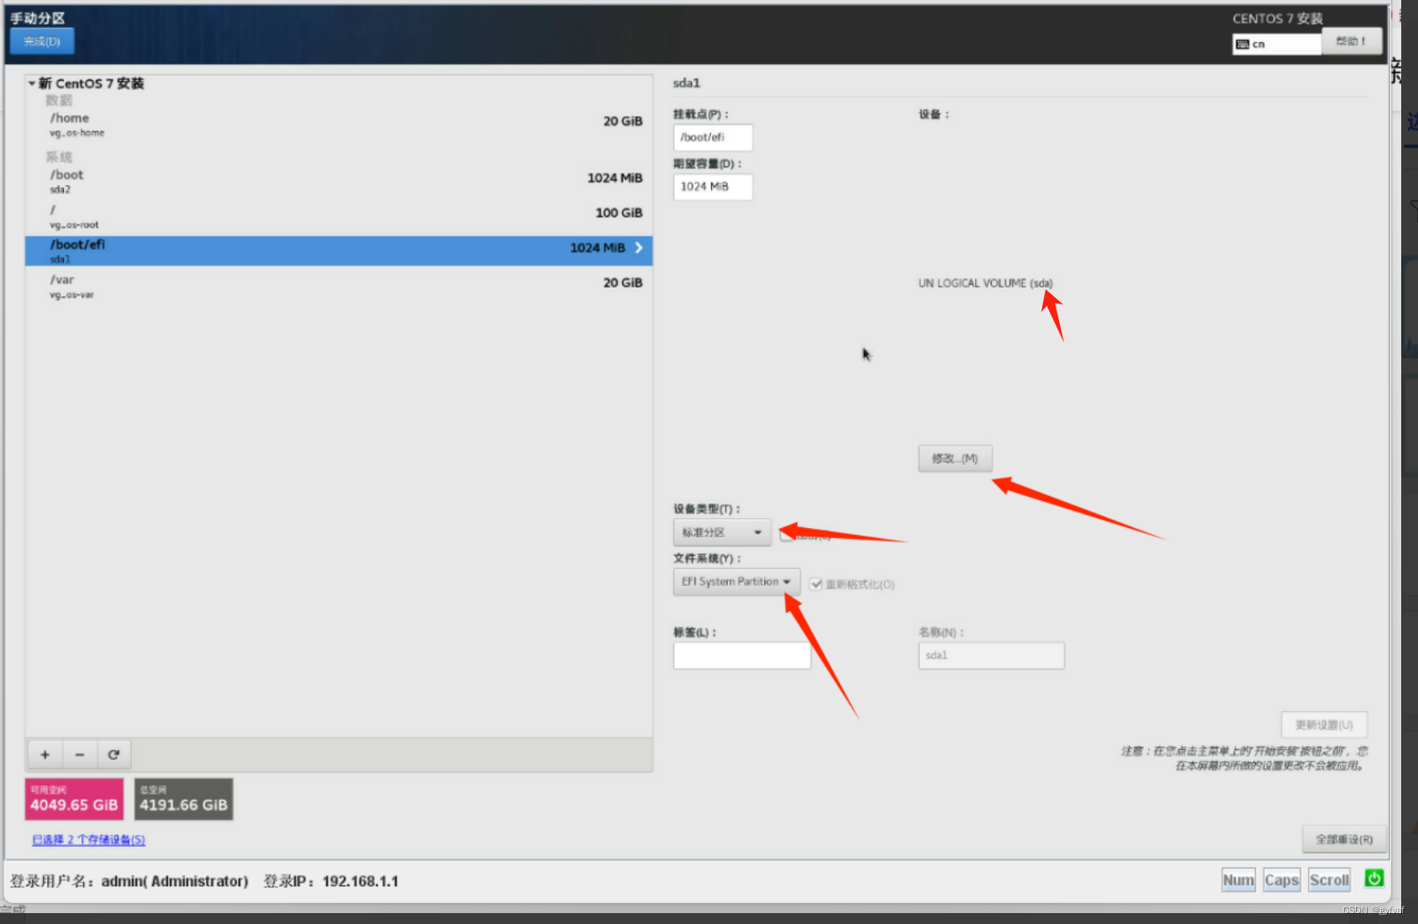1418x924 pixels.
Task: Select the /var 20 GiB partition row
Action: click(339, 286)
